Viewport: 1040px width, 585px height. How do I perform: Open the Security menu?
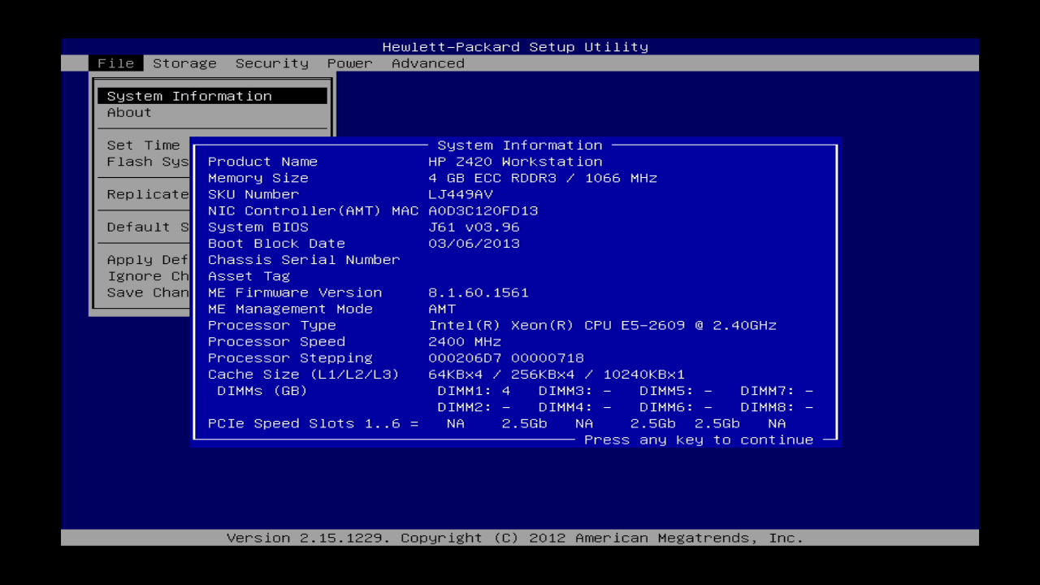pyautogui.click(x=272, y=63)
